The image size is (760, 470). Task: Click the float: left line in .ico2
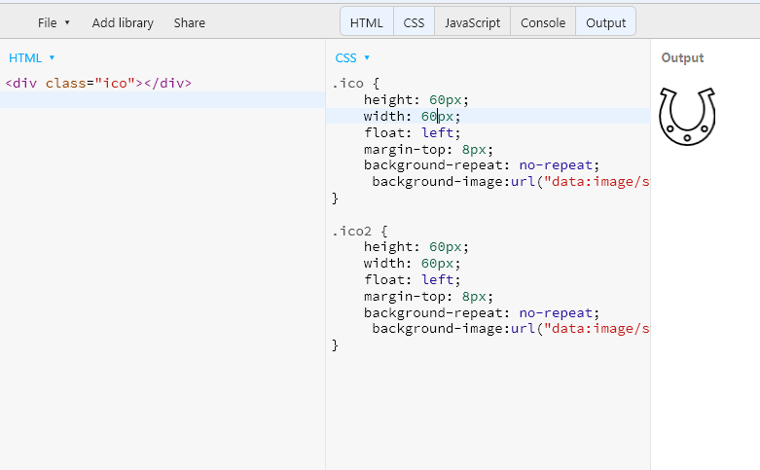(x=412, y=280)
